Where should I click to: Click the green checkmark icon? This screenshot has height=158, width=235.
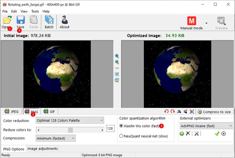tap(217, 133)
